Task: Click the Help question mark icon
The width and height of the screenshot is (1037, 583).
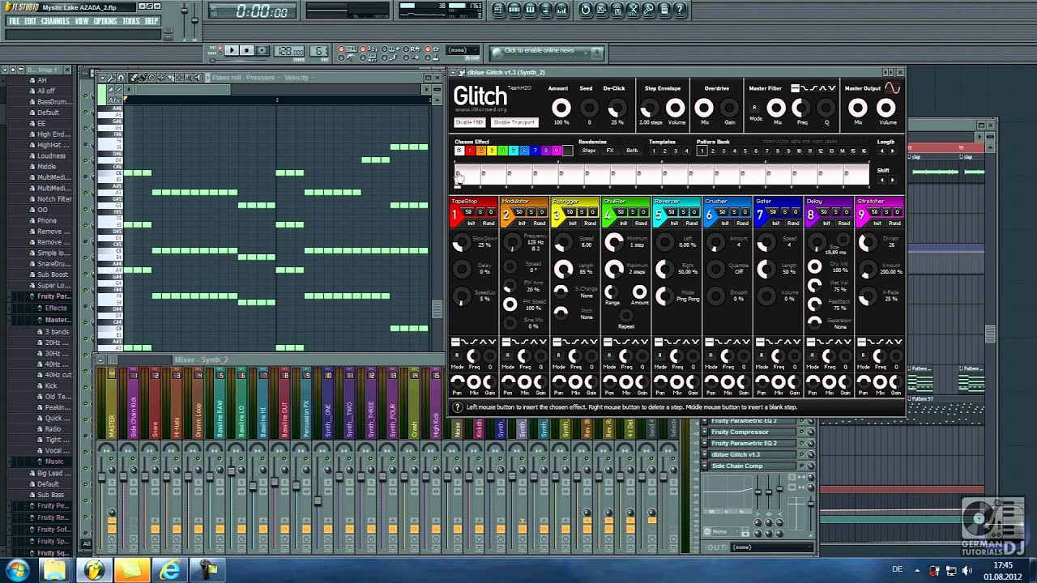Action: [x=680, y=10]
